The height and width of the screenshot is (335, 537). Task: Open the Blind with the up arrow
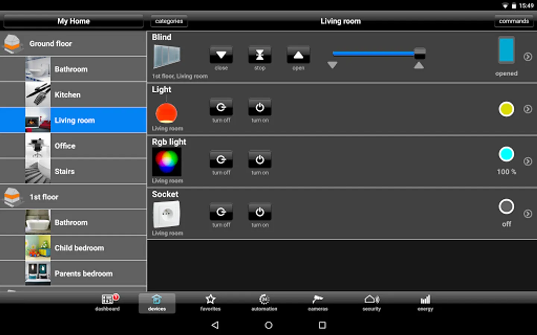tap(298, 55)
